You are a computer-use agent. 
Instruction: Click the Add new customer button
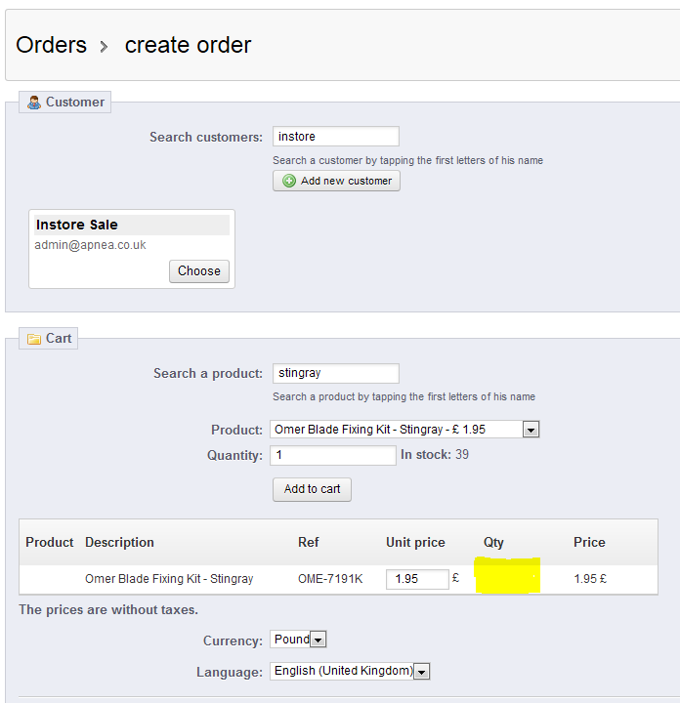click(x=337, y=181)
